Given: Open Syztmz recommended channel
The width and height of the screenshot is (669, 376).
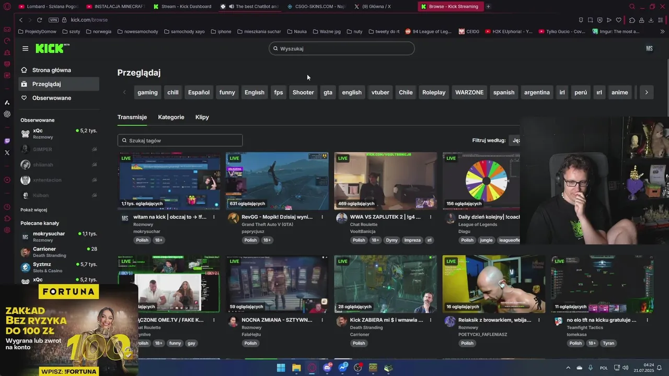Looking at the screenshot, I should [x=59, y=267].
